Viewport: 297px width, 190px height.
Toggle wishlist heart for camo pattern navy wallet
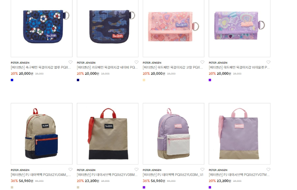136,62
